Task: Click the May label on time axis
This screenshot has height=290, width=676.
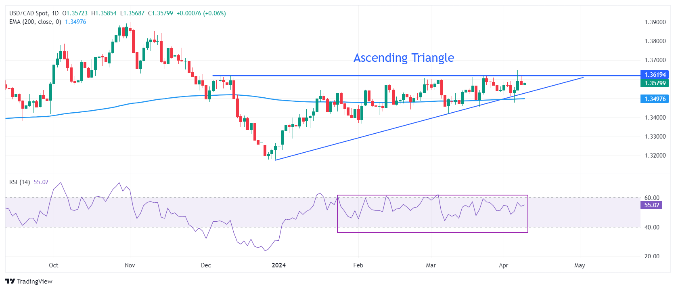Action: pos(580,265)
